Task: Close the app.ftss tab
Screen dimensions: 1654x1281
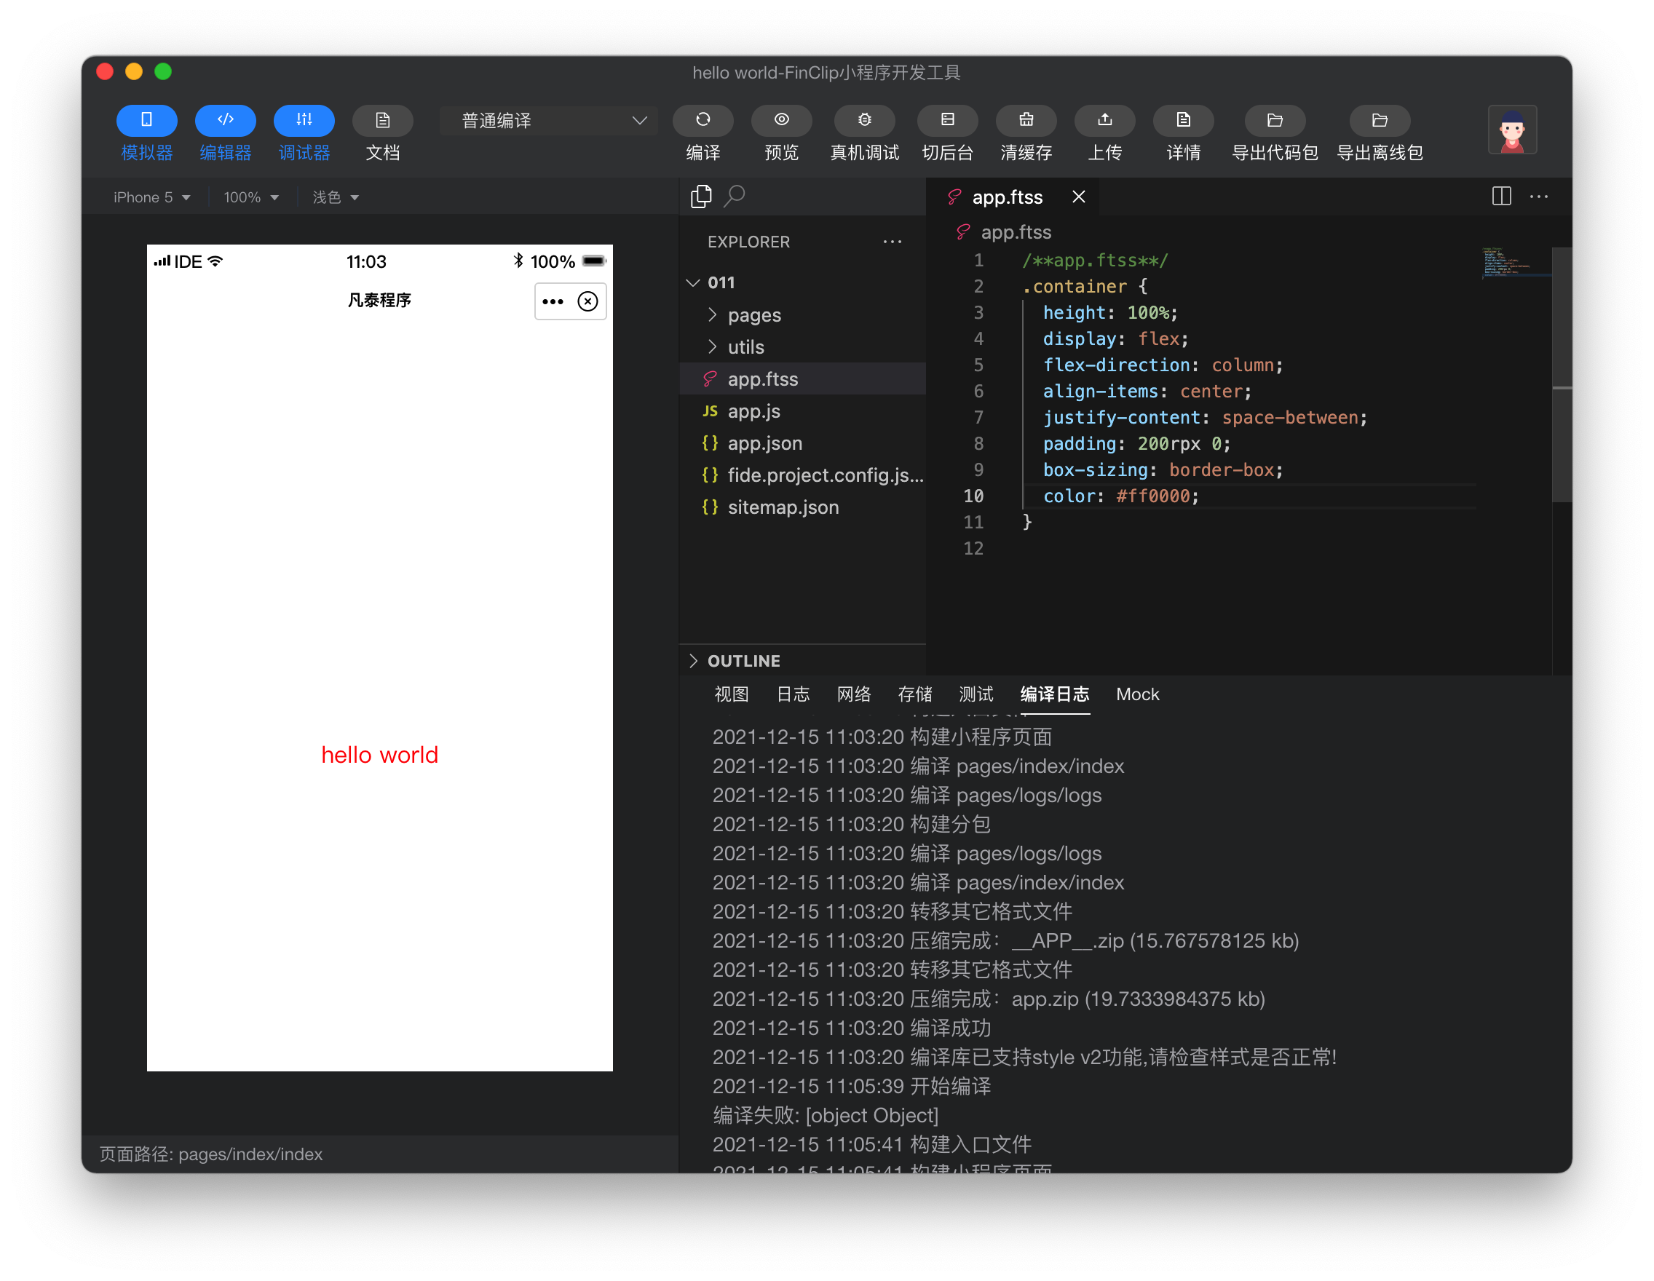Action: (x=1078, y=197)
